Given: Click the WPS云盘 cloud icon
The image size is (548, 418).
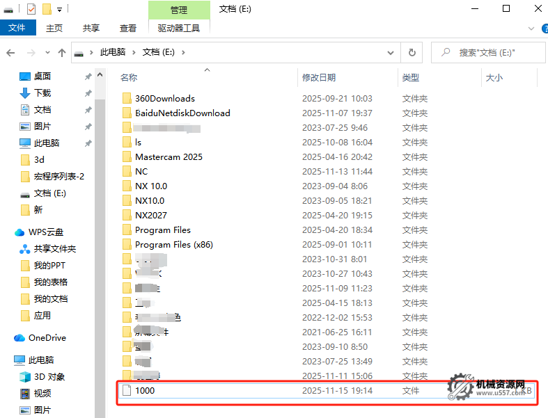Looking at the screenshot, I should click(19, 232).
